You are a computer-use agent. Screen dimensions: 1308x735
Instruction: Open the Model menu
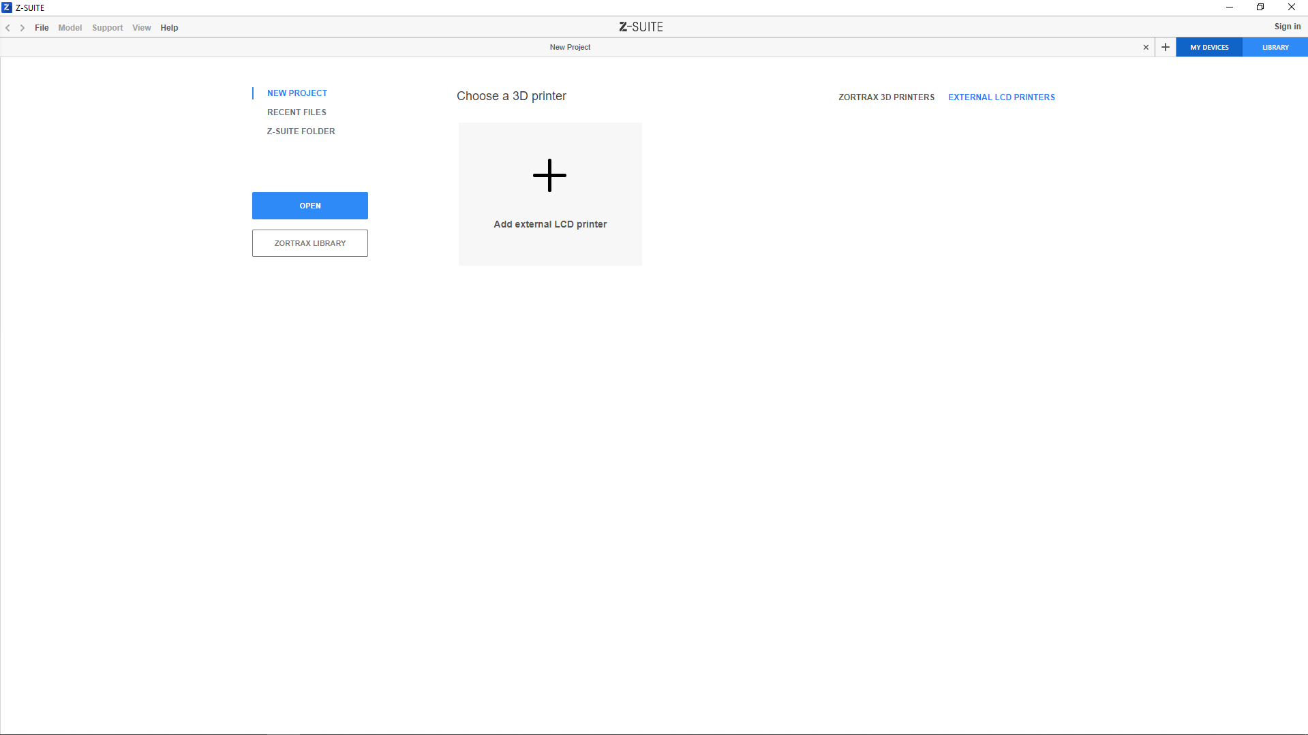click(x=70, y=28)
